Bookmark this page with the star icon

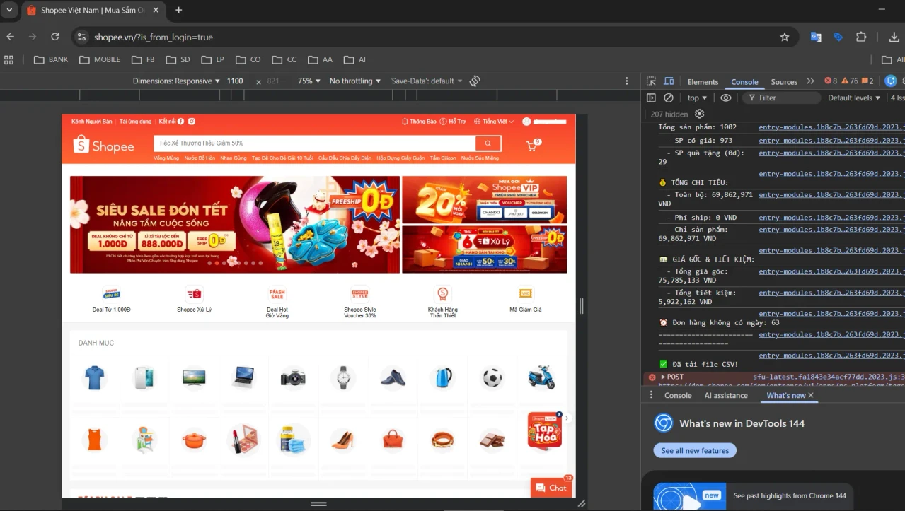(784, 37)
